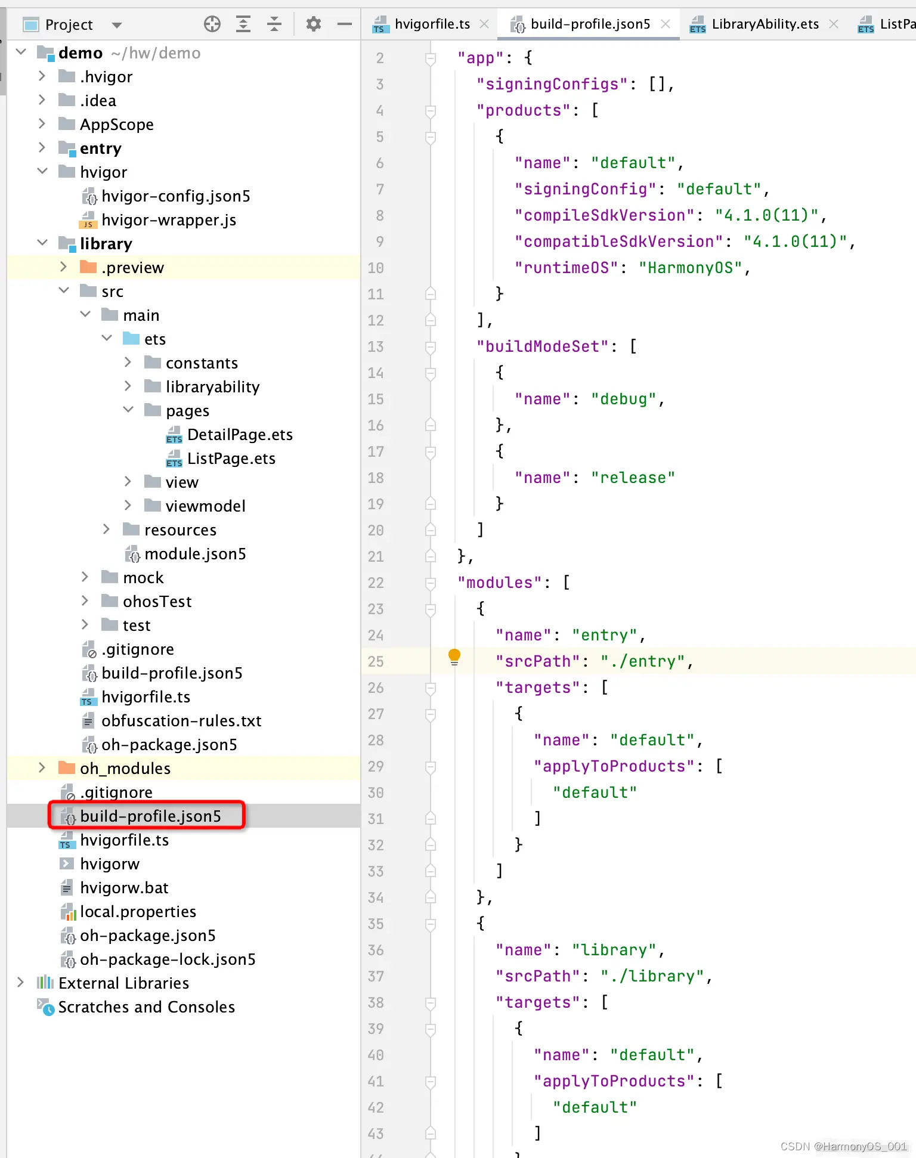Select the viewmodel folder

(x=206, y=506)
